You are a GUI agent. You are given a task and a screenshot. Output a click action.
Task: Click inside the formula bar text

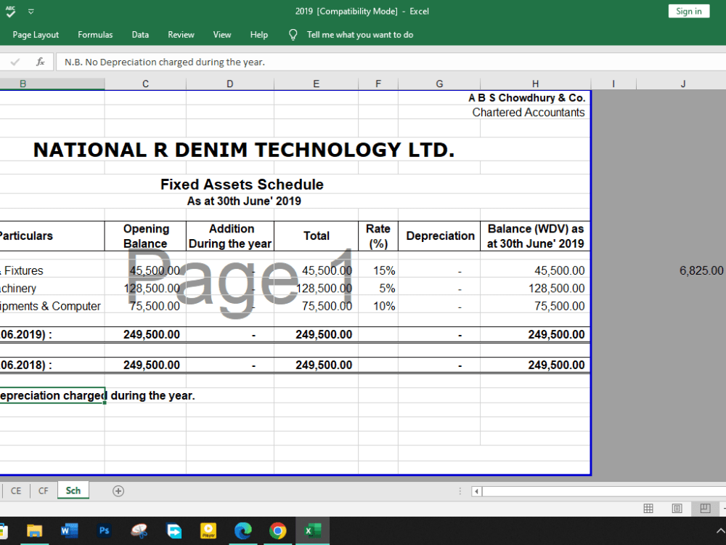(x=164, y=62)
